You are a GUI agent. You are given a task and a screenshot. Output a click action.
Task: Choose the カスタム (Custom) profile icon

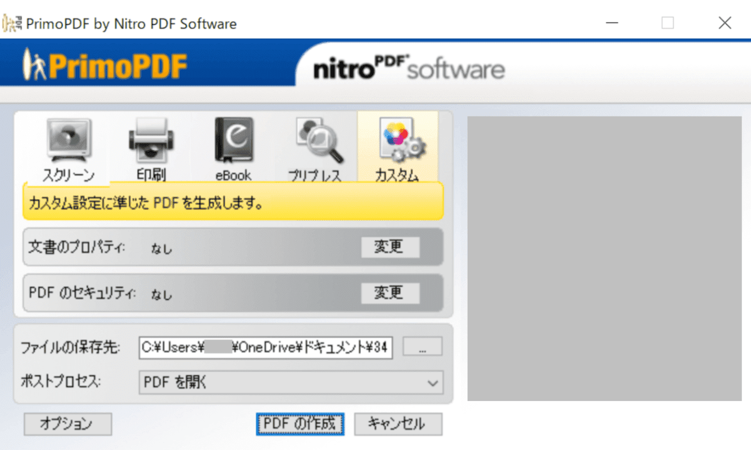coord(397,147)
